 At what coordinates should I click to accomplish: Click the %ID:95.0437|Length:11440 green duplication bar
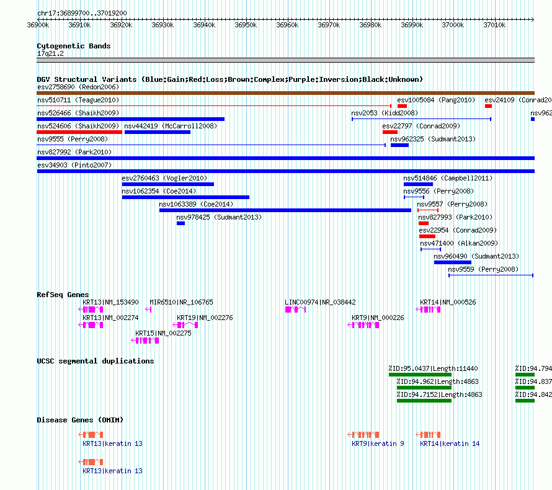[420, 375]
